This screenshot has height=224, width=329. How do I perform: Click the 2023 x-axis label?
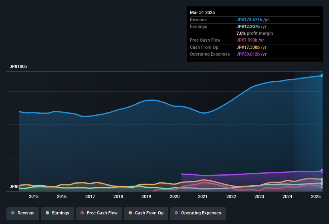[259, 196]
